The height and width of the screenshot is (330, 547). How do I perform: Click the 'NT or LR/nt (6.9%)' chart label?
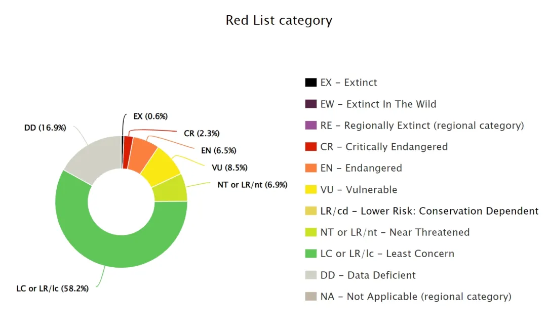tap(252, 185)
